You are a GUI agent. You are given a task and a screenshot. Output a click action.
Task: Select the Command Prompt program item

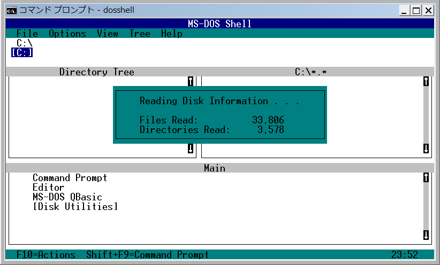tap(70, 177)
